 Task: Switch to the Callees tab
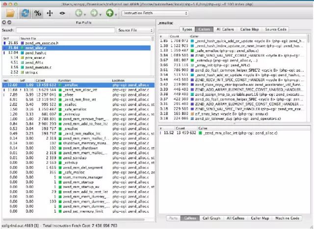click(190, 218)
